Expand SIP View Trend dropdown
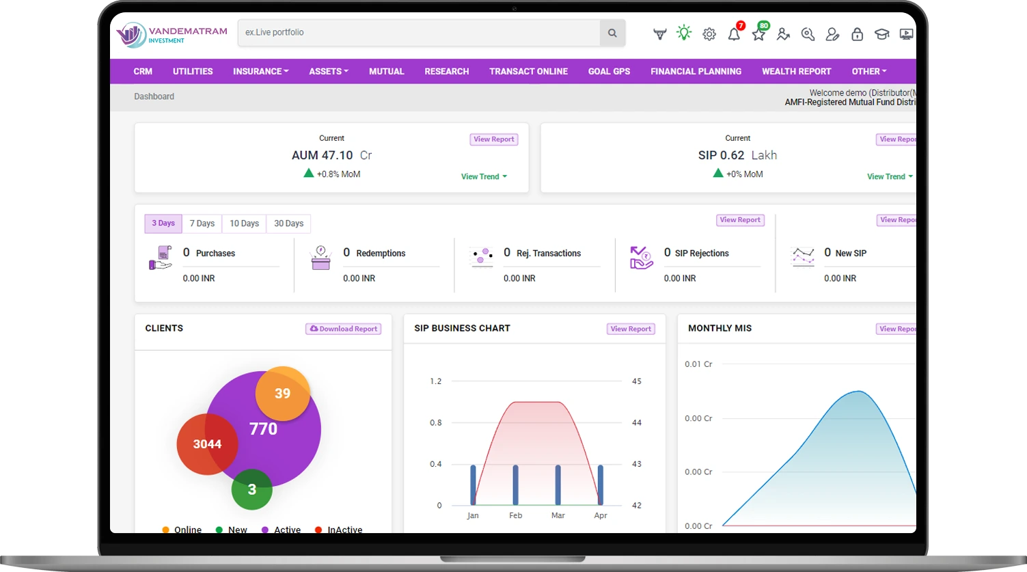Image resolution: width=1027 pixels, height=572 pixels. point(890,176)
